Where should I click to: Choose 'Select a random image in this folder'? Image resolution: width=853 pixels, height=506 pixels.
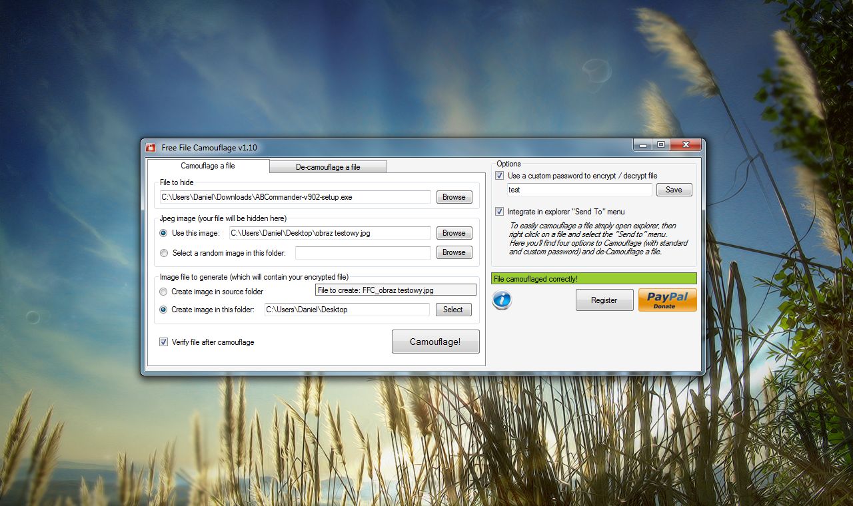(164, 253)
